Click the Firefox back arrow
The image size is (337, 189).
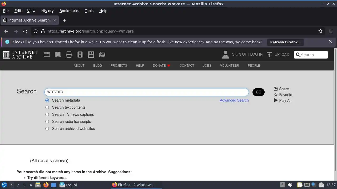(6, 31)
